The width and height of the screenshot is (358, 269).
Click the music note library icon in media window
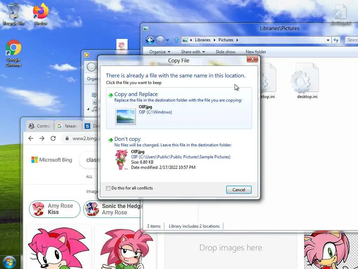[94, 109]
